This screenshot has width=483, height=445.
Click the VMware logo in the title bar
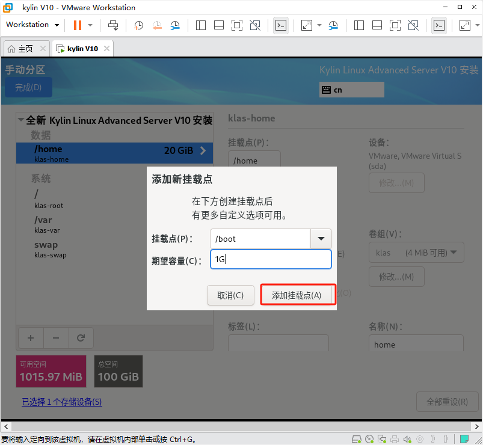8,7
